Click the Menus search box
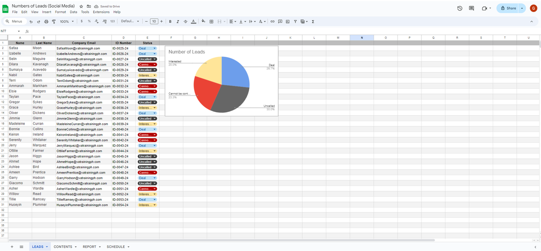Image resolution: width=541 pixels, height=251 pixels. pos(15,21)
